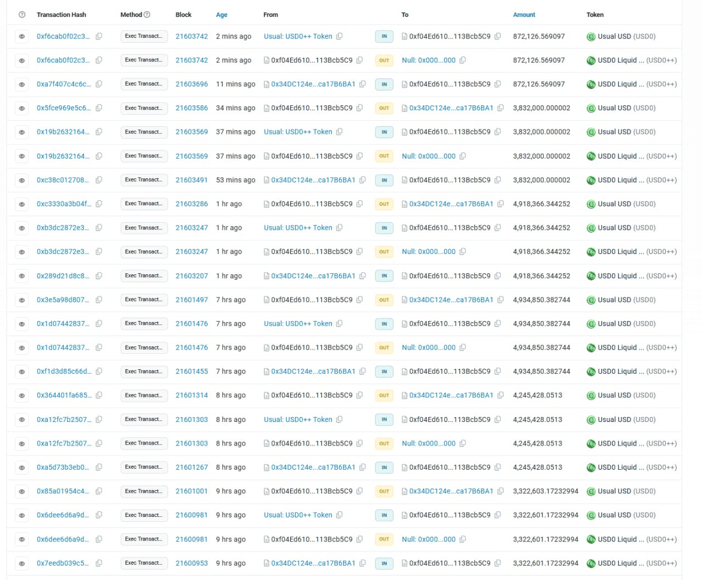The width and height of the screenshot is (702, 580).
Task: Copy the 0x289d21d8c8 transaction hash
Action: coord(99,275)
